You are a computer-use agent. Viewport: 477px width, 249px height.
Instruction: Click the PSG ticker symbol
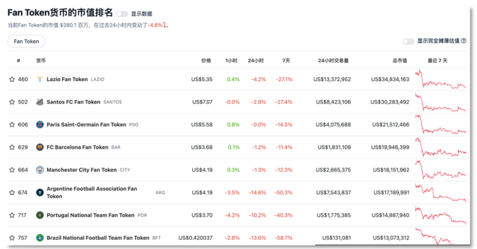coord(134,125)
